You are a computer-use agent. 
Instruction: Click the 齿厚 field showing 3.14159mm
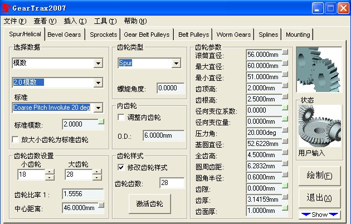coord(264,199)
